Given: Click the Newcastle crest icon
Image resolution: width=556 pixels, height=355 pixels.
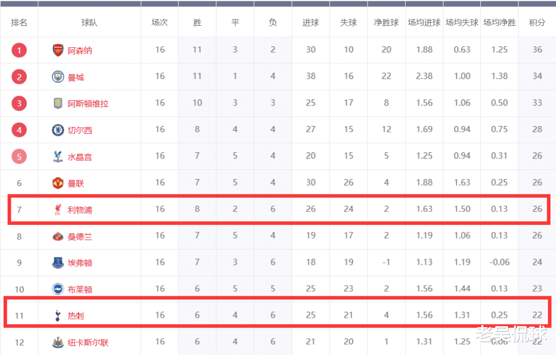Looking at the screenshot, I should [58, 342].
